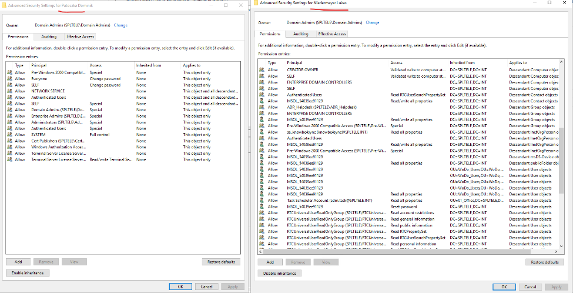Click the icon beside sa_knowbe4sync principal

[262, 132]
